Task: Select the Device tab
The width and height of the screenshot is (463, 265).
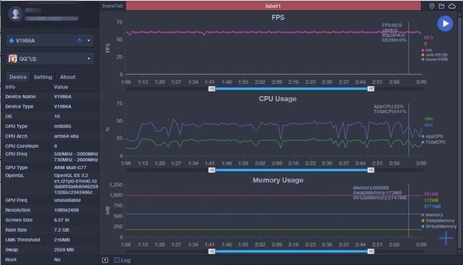Action: coord(18,77)
